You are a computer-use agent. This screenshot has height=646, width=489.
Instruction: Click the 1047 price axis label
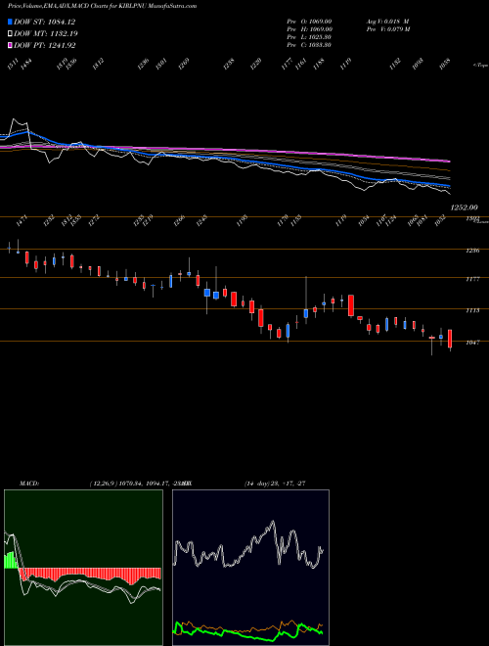point(473,343)
